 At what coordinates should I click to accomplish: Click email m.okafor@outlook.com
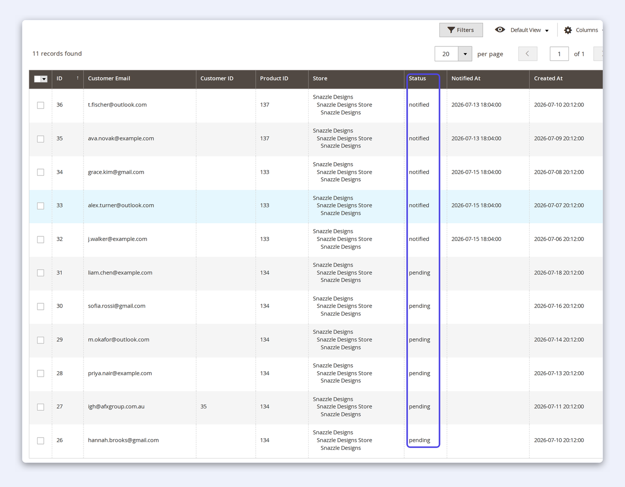click(x=119, y=340)
